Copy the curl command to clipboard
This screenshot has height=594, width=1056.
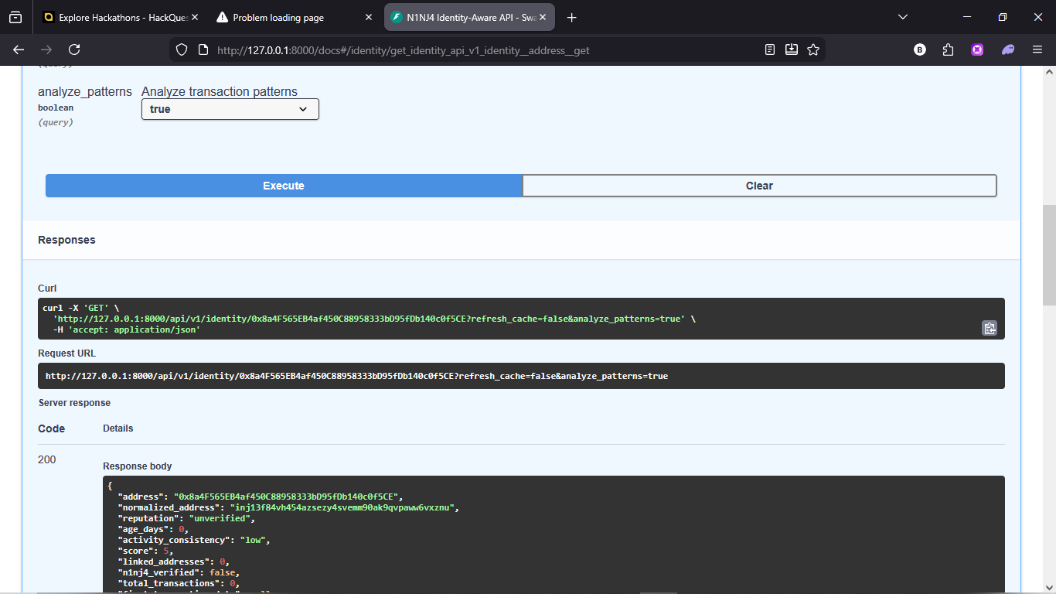[x=989, y=328]
